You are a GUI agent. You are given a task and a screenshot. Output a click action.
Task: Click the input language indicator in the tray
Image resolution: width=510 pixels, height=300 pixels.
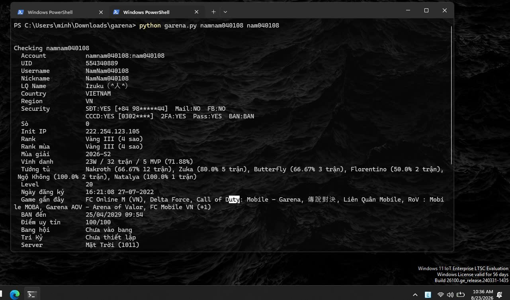428,295
